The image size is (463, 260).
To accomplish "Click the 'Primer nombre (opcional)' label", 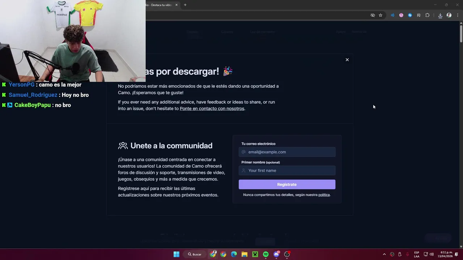I will point(260,162).
